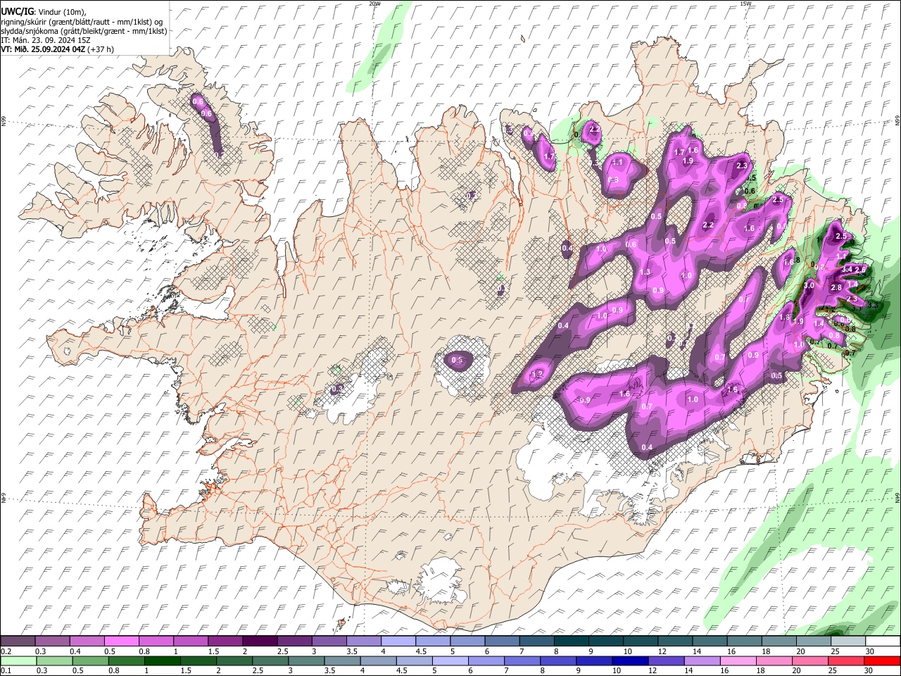Click the 'slydda/snjókoma' legend description line
This screenshot has width=901, height=676.
point(84,31)
